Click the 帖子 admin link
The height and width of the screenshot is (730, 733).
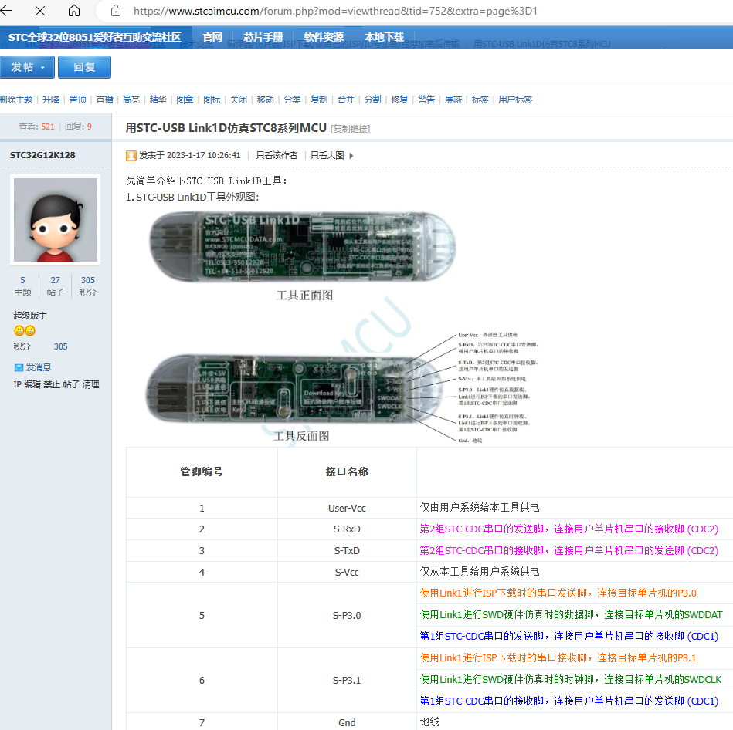[x=71, y=384]
